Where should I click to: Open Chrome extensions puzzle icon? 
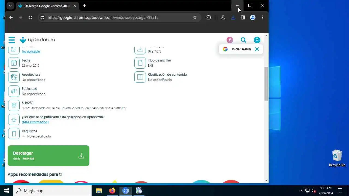tap(209, 17)
